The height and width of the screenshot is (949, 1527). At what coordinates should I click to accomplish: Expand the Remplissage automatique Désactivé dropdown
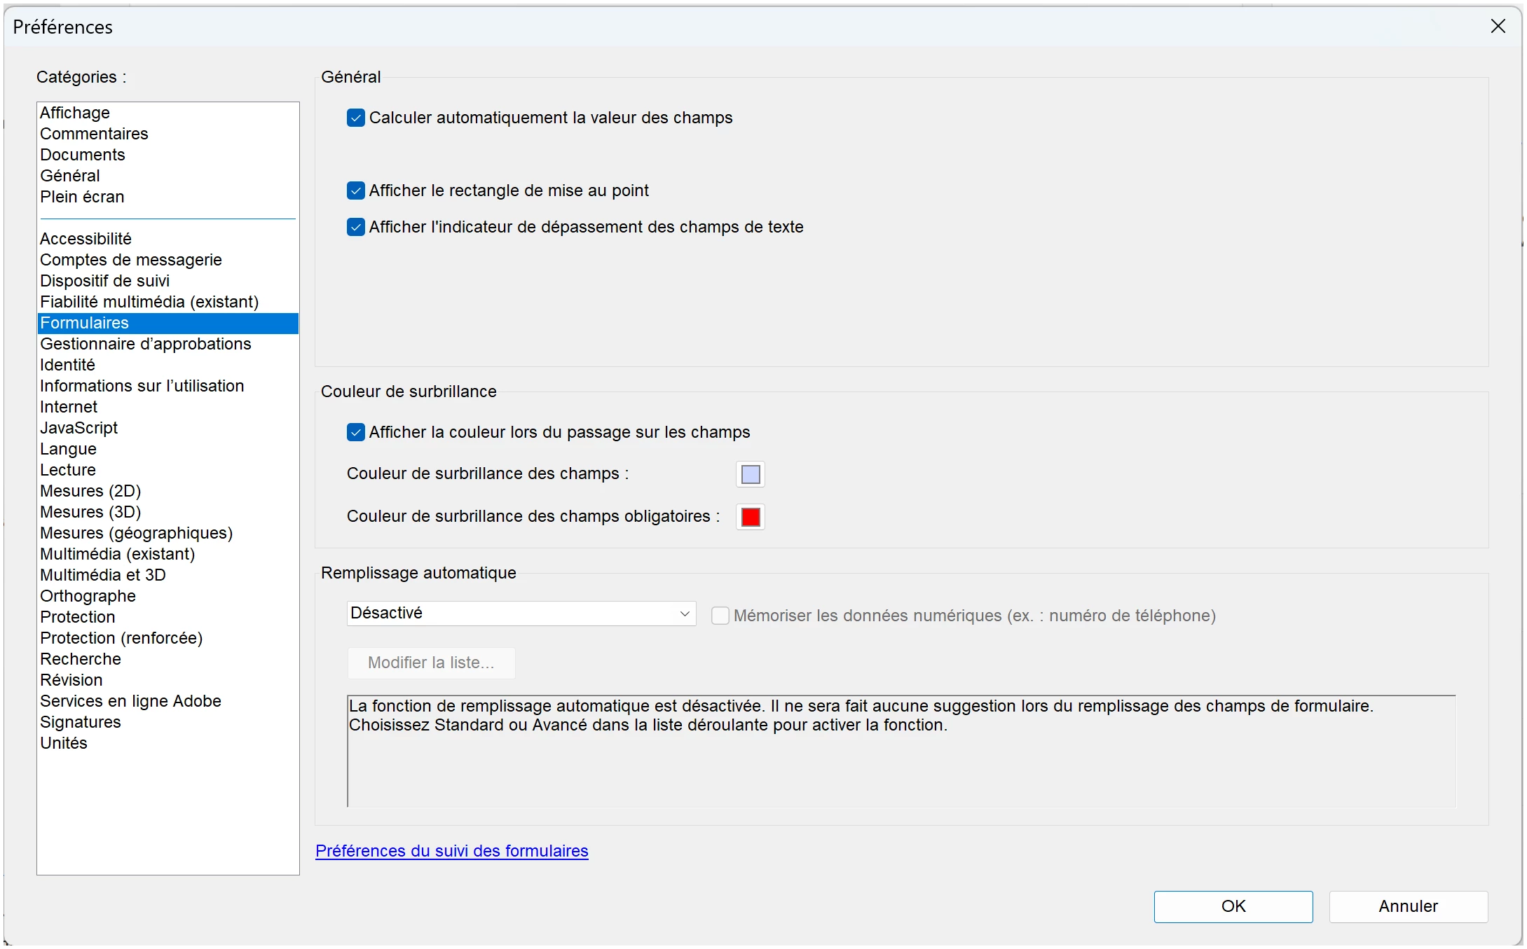[x=521, y=614]
